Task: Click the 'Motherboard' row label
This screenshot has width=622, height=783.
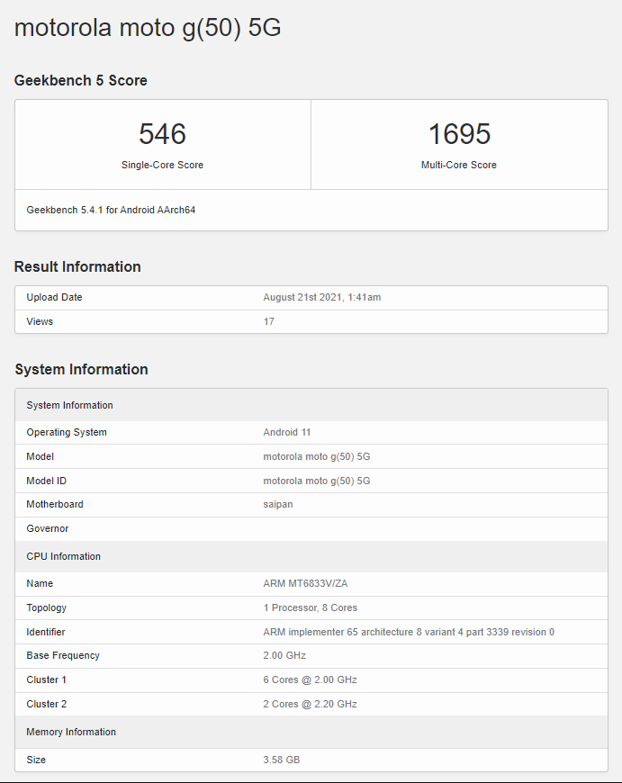Action: pos(55,504)
